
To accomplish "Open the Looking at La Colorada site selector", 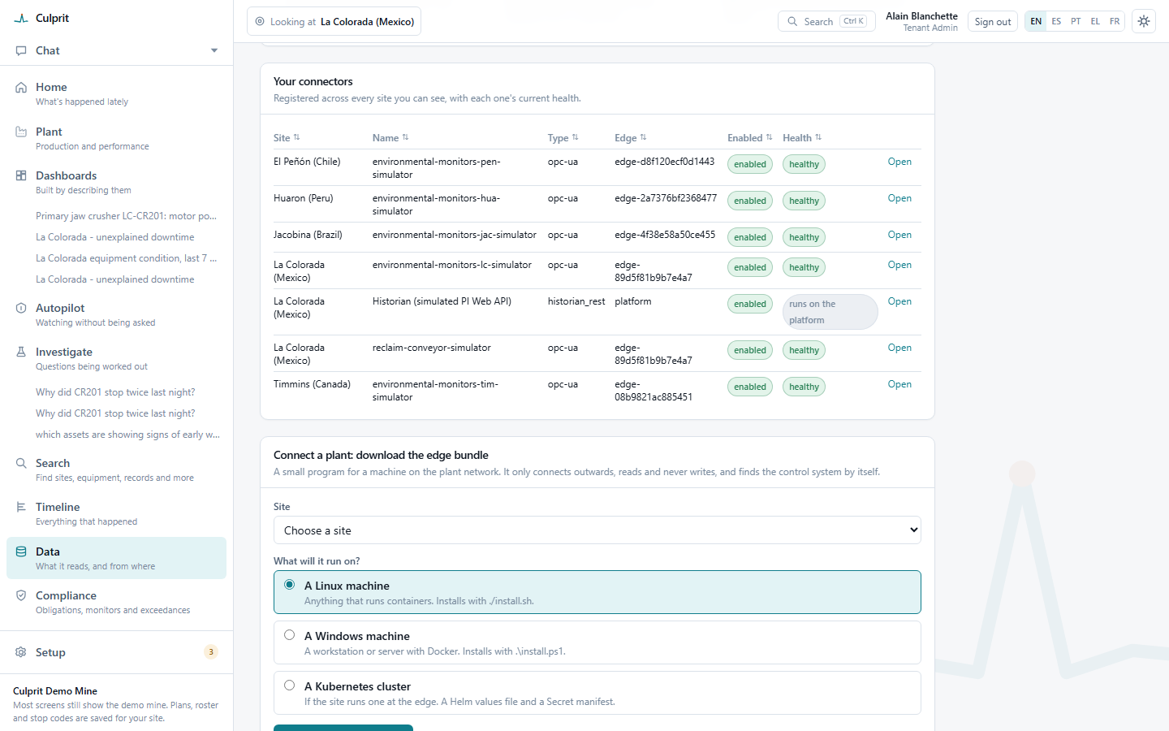I will click(x=334, y=21).
